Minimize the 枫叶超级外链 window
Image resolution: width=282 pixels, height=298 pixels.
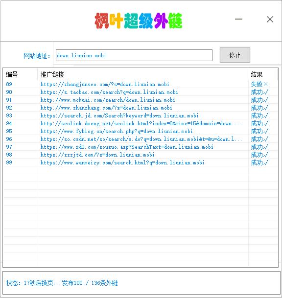tap(238, 19)
